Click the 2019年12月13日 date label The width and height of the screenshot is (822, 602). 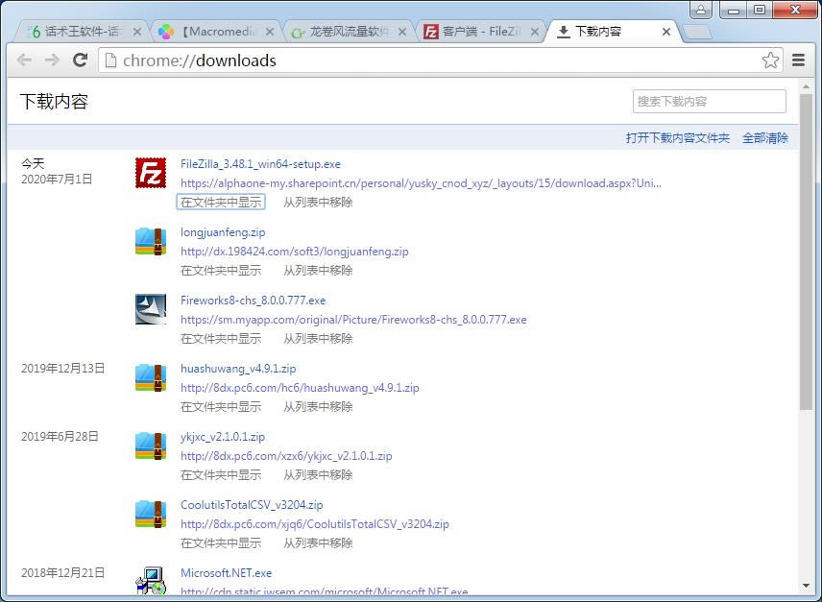[x=63, y=369]
